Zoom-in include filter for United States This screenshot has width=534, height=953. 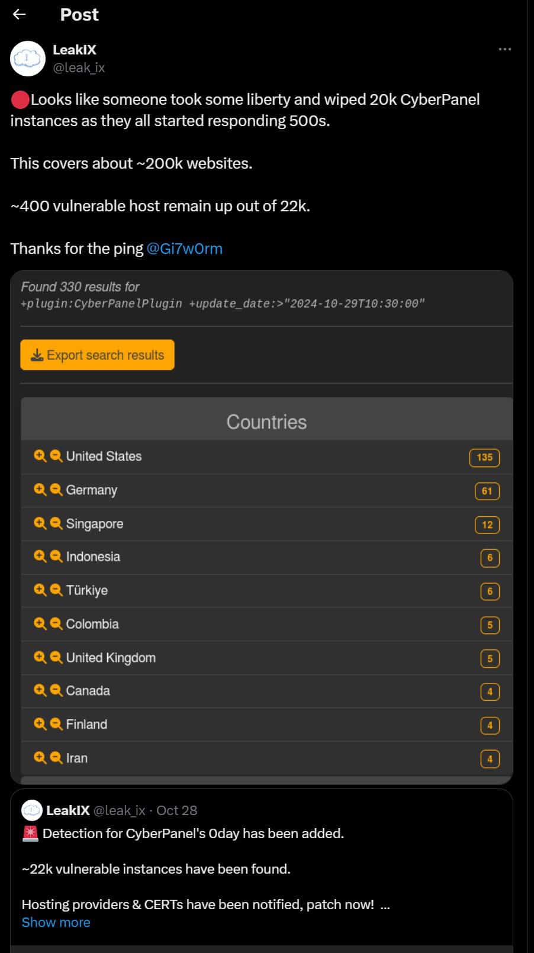[40, 456]
